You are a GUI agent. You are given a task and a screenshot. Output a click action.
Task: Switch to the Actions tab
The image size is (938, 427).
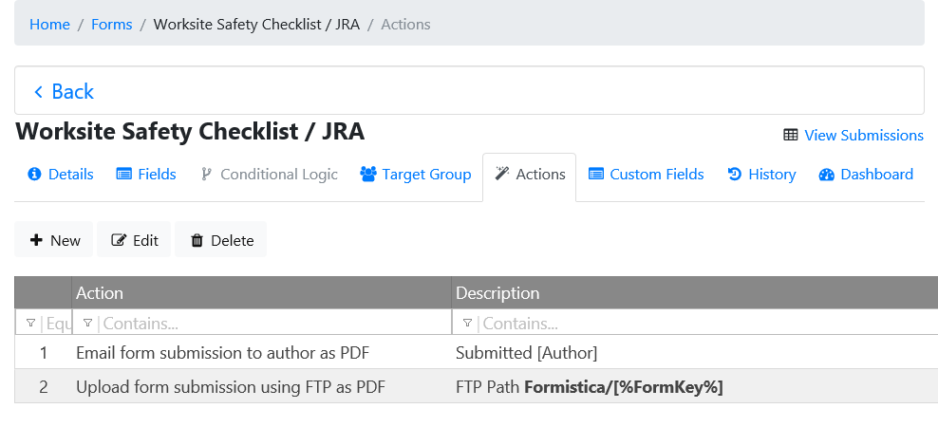[529, 175]
